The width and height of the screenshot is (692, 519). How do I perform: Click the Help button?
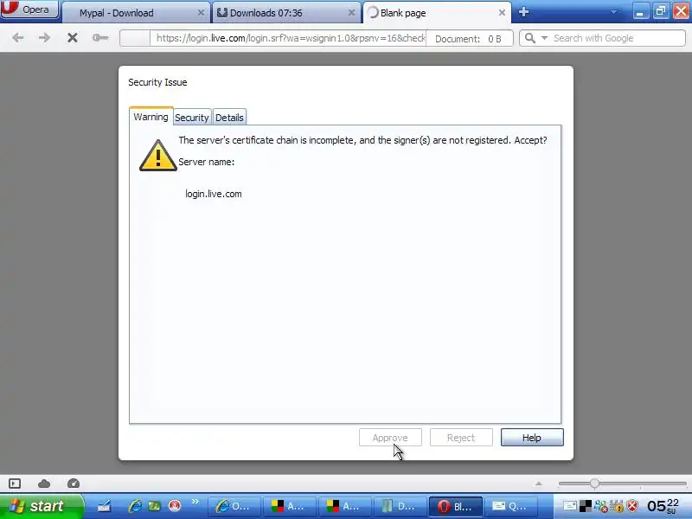(x=532, y=438)
